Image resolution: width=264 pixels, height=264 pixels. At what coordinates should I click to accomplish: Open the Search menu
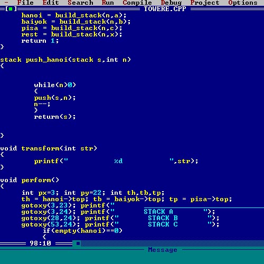coord(80,3)
